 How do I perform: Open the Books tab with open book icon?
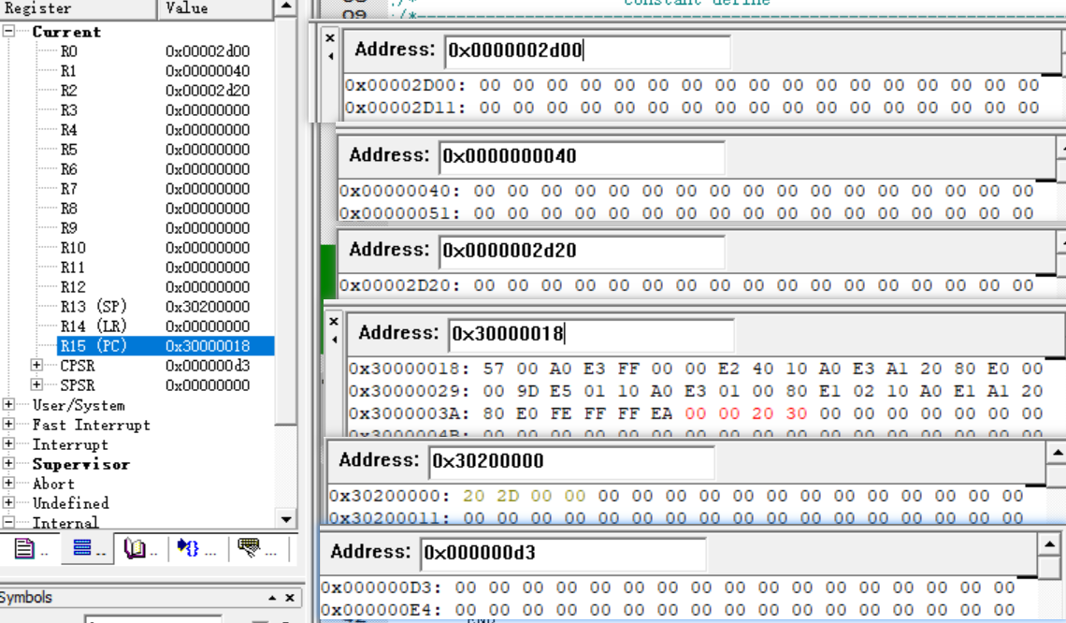140,548
